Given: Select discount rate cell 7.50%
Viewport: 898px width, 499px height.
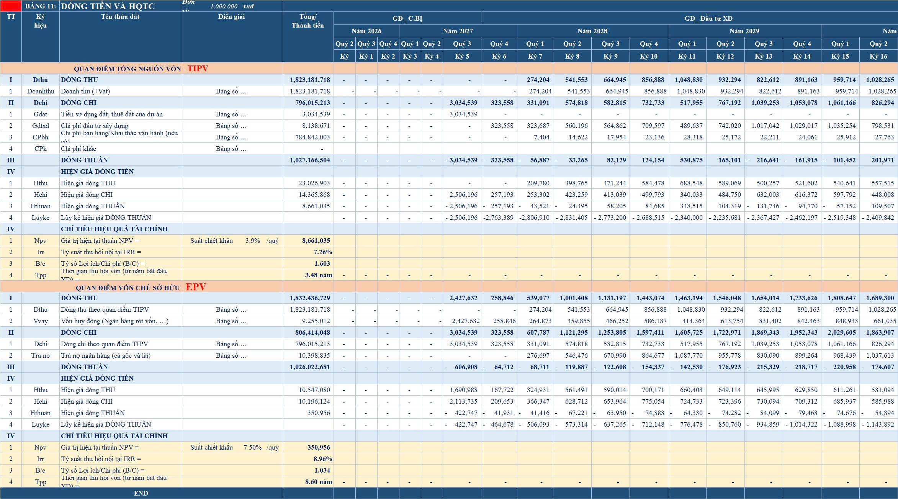Looking at the screenshot, I should click(253, 447).
